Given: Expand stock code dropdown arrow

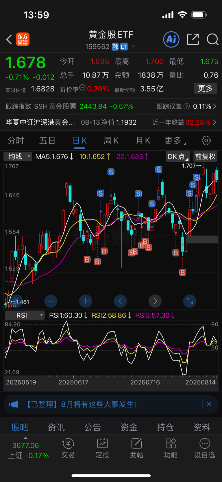Looking at the screenshot, I should pyautogui.click(x=133, y=47).
